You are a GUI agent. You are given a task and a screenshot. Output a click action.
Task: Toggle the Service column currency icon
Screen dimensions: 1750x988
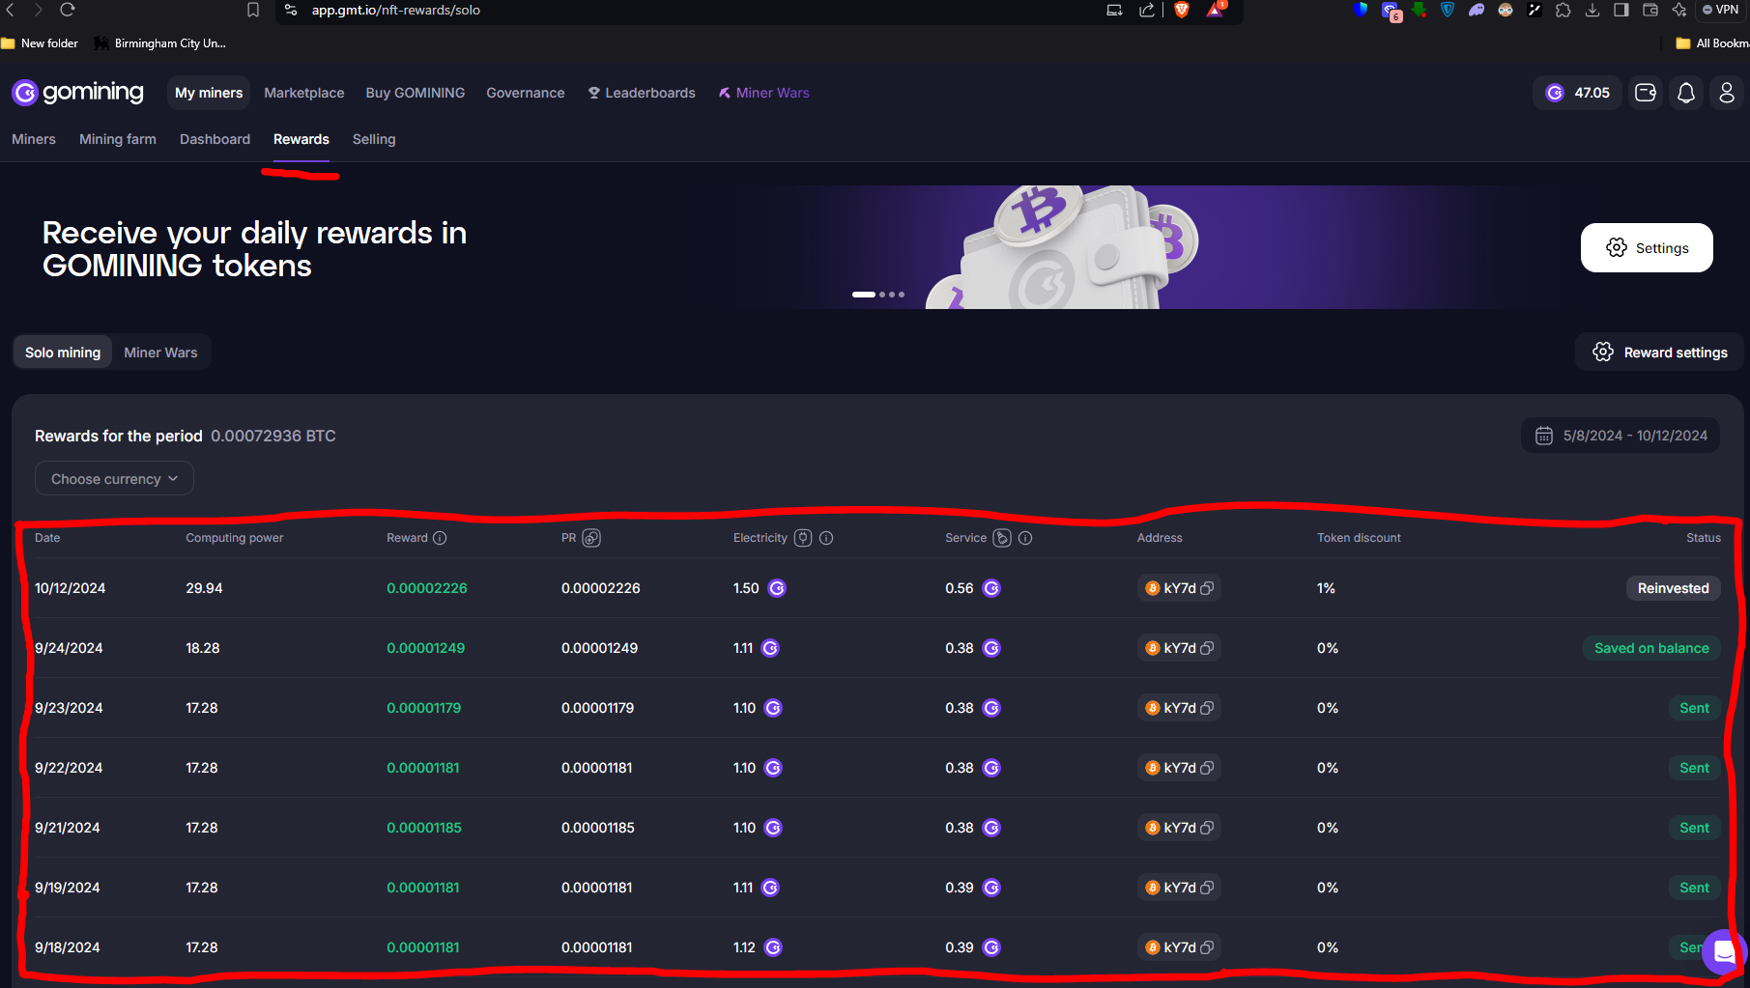coord(1001,538)
